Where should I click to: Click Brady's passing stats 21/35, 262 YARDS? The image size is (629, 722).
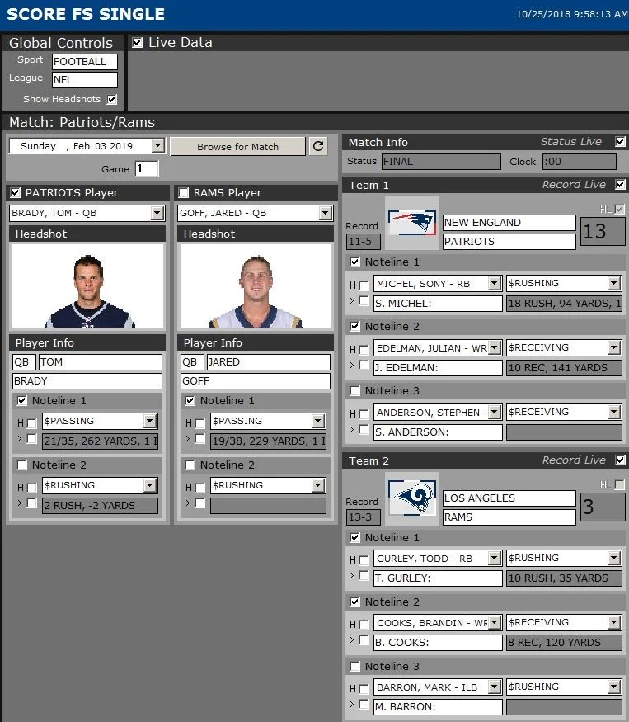pyautogui.click(x=100, y=441)
